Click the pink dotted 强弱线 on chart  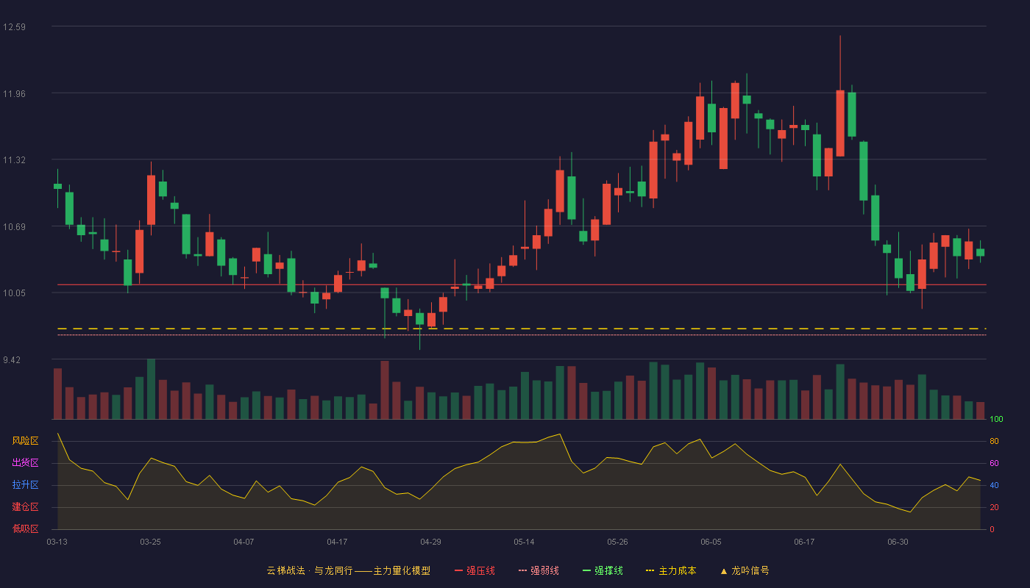pyautogui.click(x=522, y=335)
